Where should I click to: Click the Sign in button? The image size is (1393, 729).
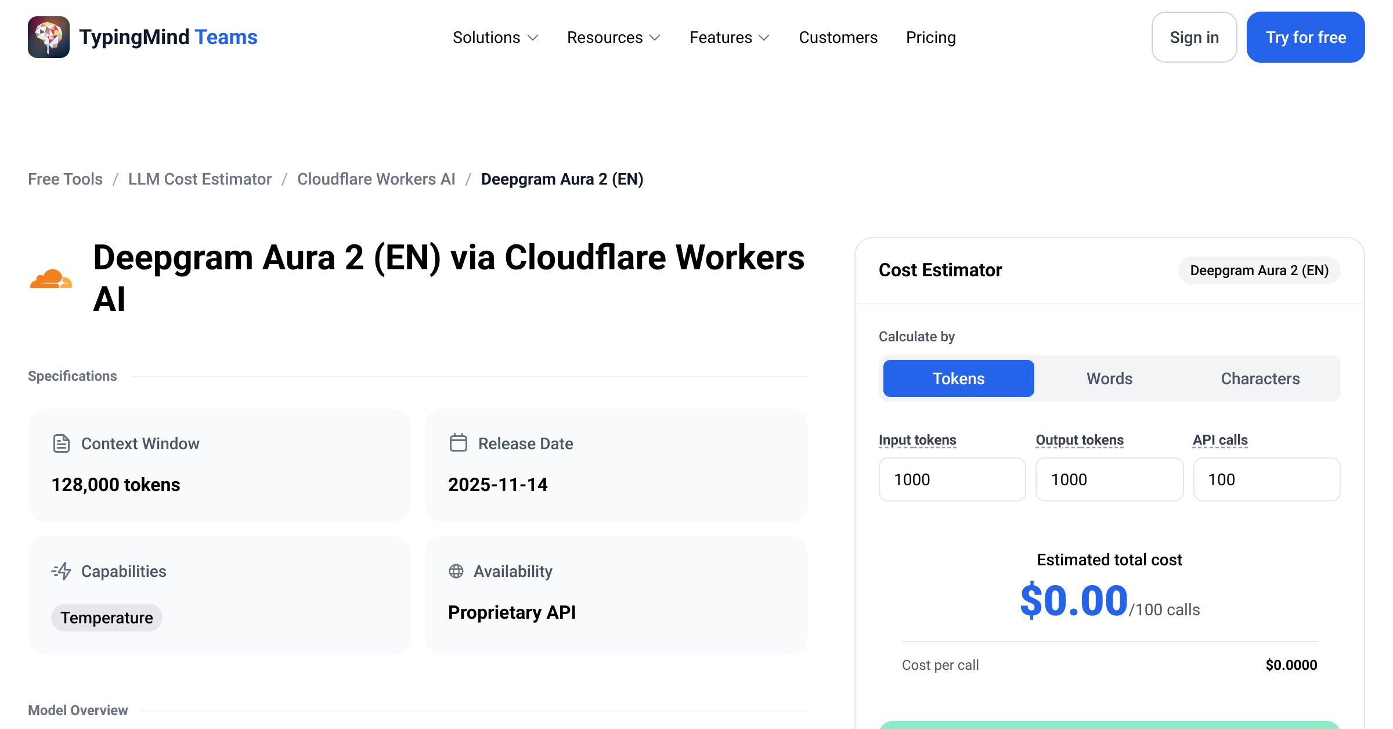coord(1194,37)
